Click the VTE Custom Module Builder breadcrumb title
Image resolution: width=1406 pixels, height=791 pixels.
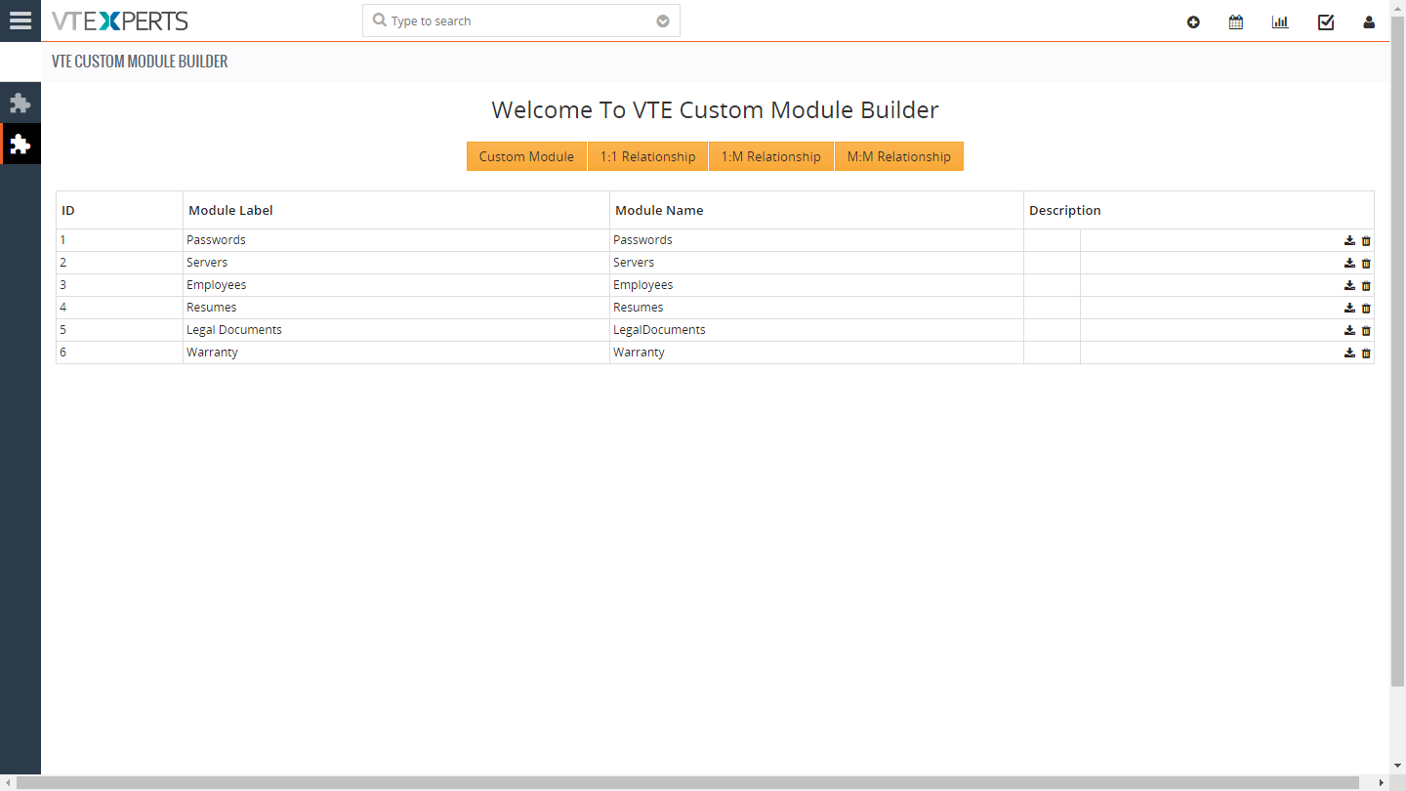pyautogui.click(x=140, y=62)
